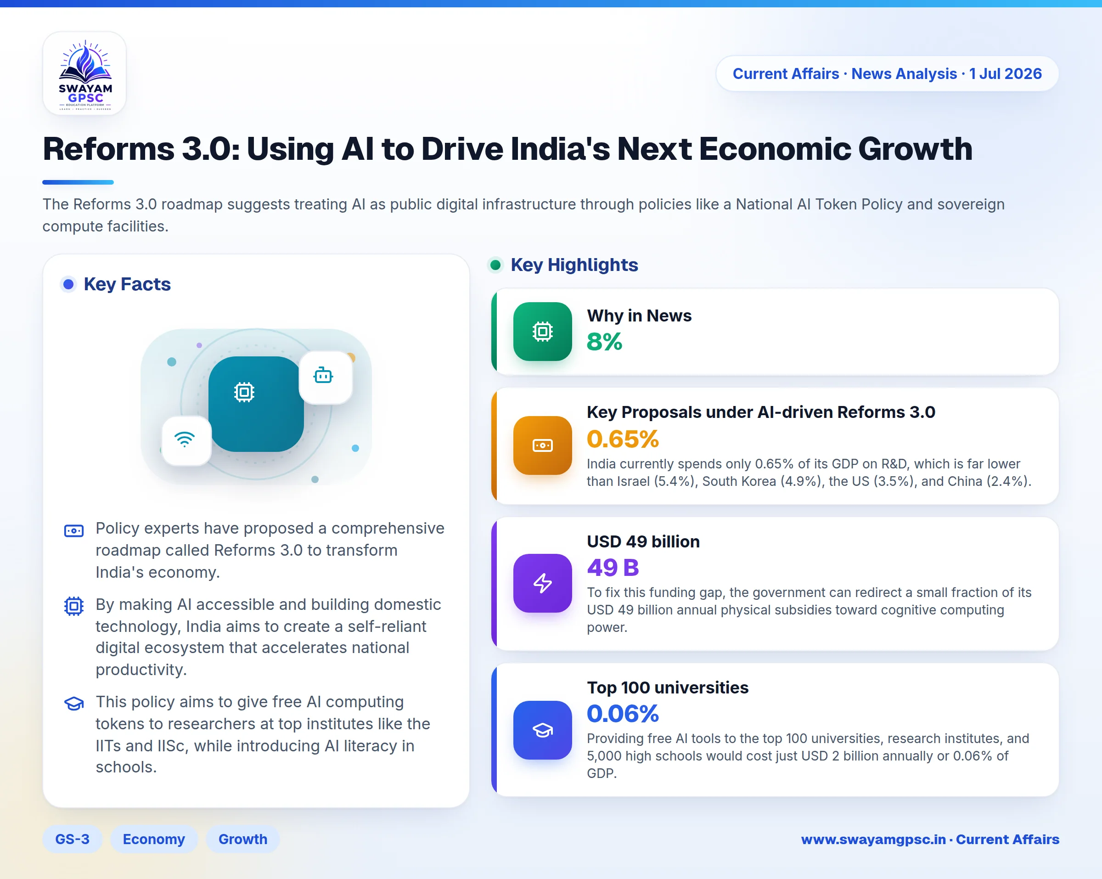The height and width of the screenshot is (879, 1102).
Task: Click the green dot beside Key Highlights
Action: [495, 265]
